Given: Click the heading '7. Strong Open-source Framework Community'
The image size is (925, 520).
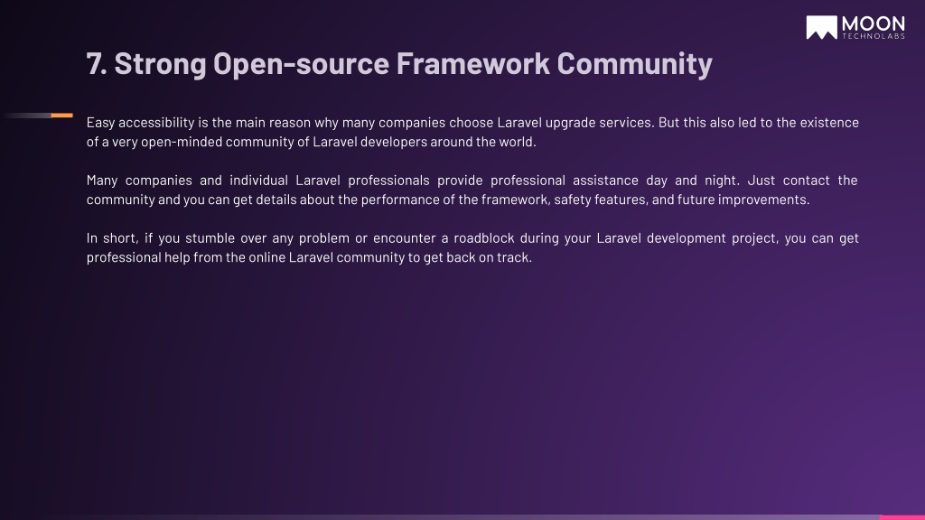Looking at the screenshot, I should [x=399, y=64].
